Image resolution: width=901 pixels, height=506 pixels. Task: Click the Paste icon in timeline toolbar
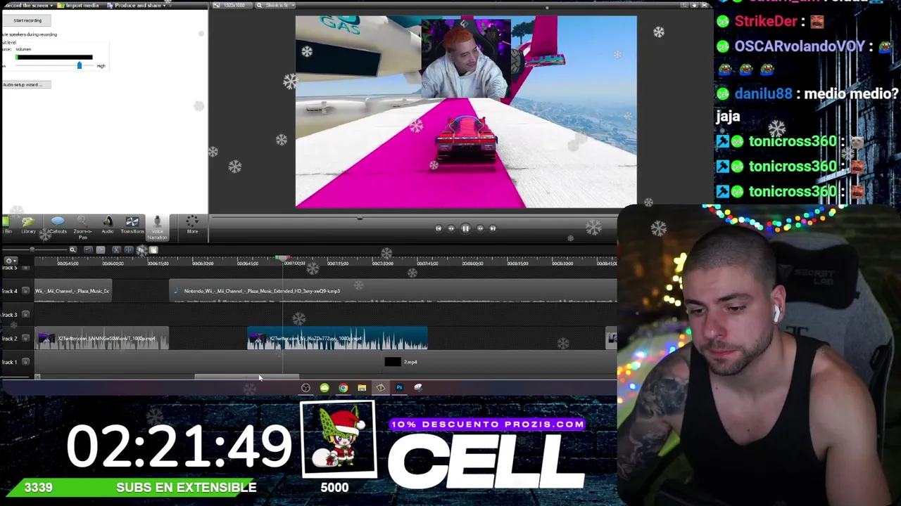click(153, 249)
